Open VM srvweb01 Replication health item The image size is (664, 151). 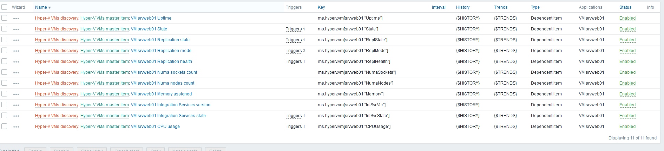162,62
